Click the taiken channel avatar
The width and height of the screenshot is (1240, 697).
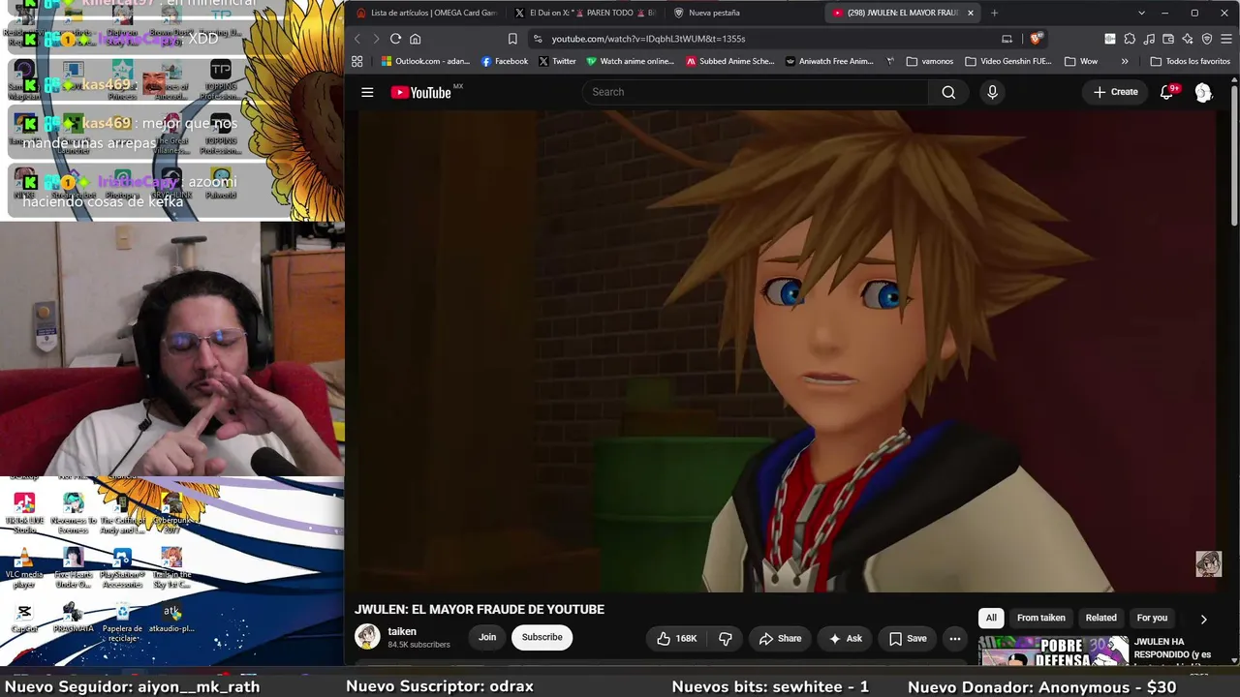(x=367, y=637)
